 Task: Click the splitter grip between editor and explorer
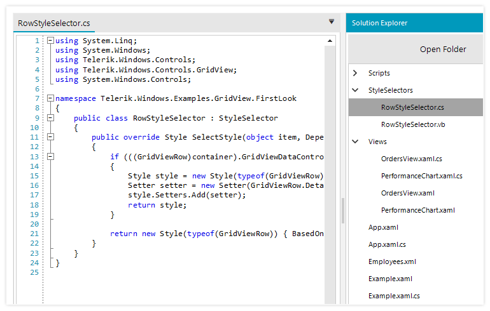pyautogui.click(x=343, y=211)
